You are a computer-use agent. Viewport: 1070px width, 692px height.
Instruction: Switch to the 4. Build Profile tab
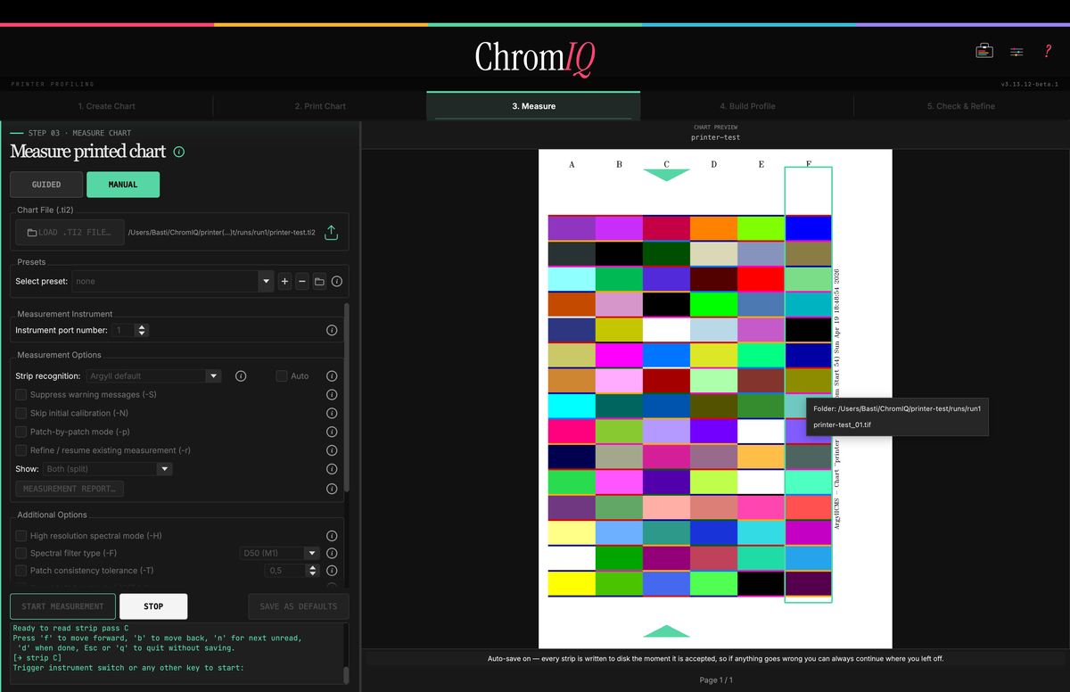pyautogui.click(x=747, y=106)
